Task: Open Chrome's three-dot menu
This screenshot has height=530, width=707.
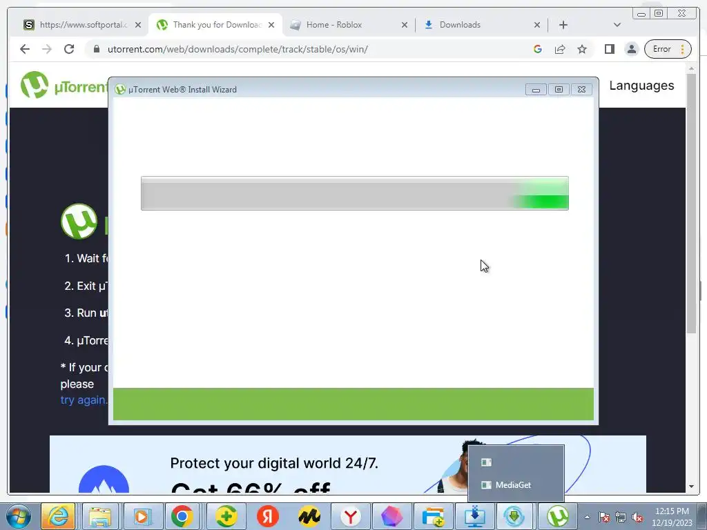Action: pyautogui.click(x=683, y=49)
